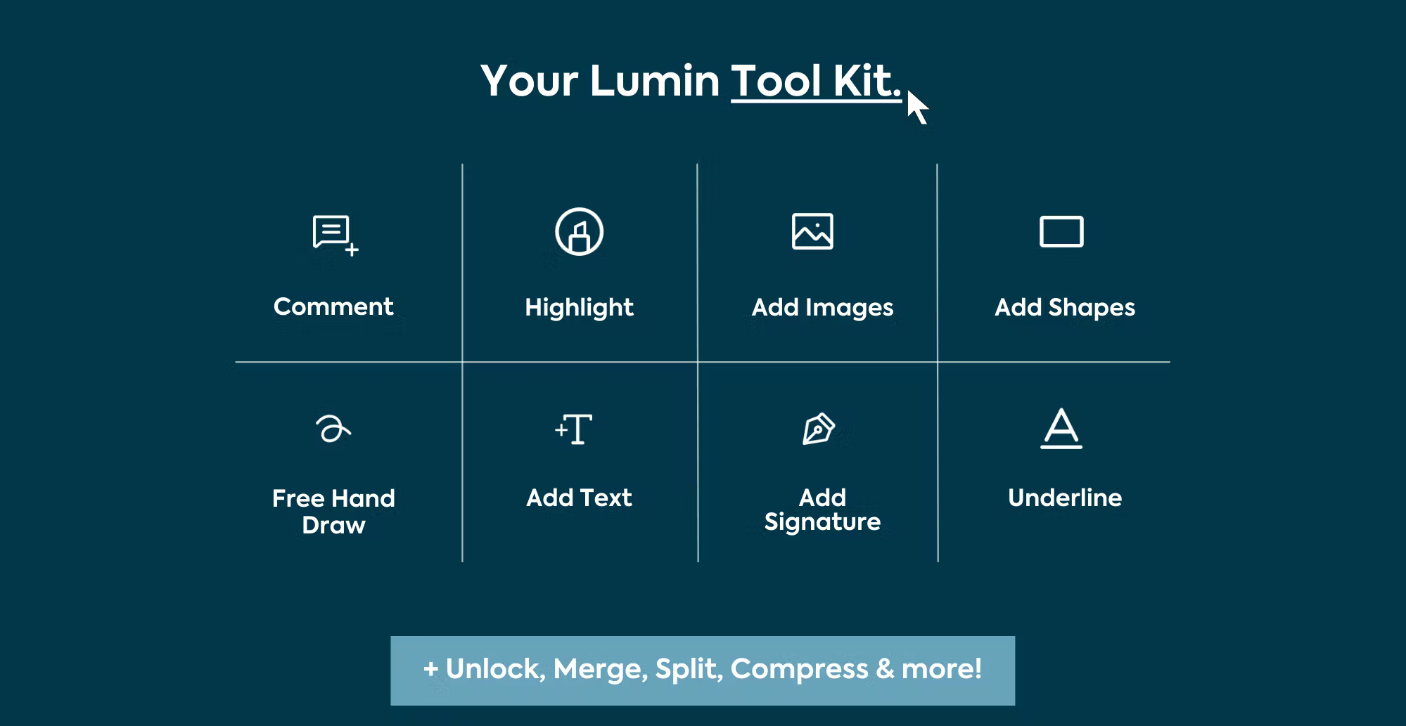
Task: Click the Comment speech bubble icon
Action: coord(335,235)
